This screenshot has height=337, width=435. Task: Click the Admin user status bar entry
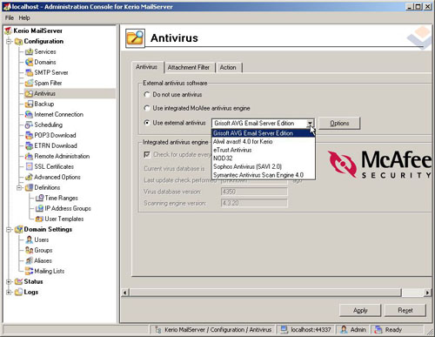pyautogui.click(x=353, y=330)
